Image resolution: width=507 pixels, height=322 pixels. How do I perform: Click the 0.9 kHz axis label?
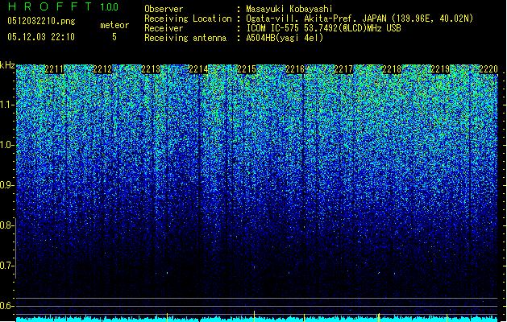coord(6,185)
